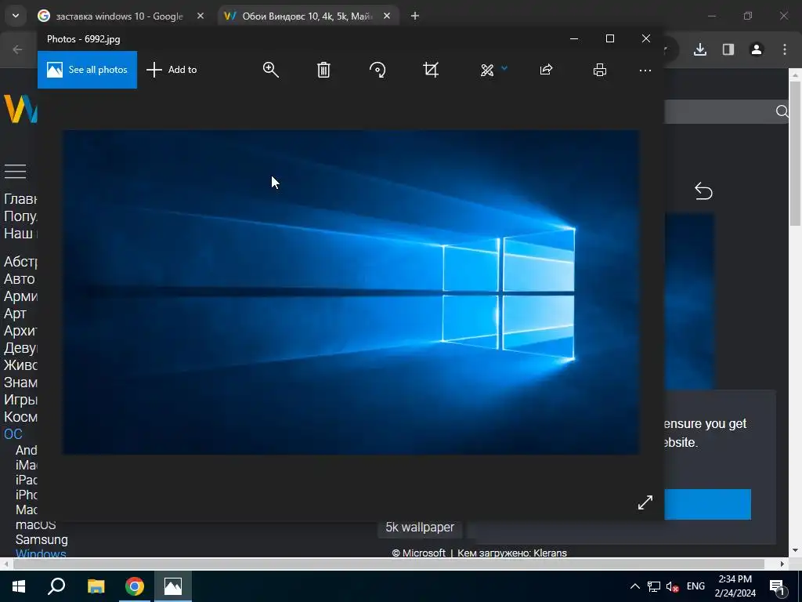Click the Klerans uploader link
The image size is (802, 602).
(x=550, y=553)
